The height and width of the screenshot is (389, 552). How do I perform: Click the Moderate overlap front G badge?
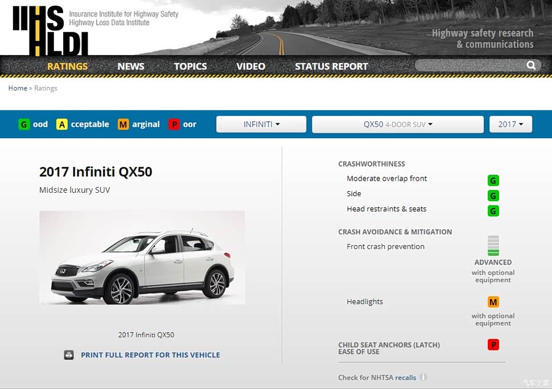[493, 180]
